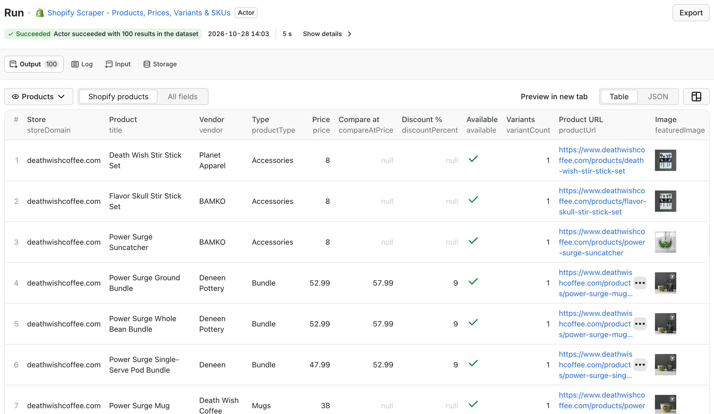Open the flavor-skull-stir-stick-set product URL

click(602, 201)
